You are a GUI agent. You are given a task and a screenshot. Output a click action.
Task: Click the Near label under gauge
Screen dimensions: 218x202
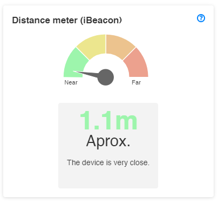tap(71, 82)
